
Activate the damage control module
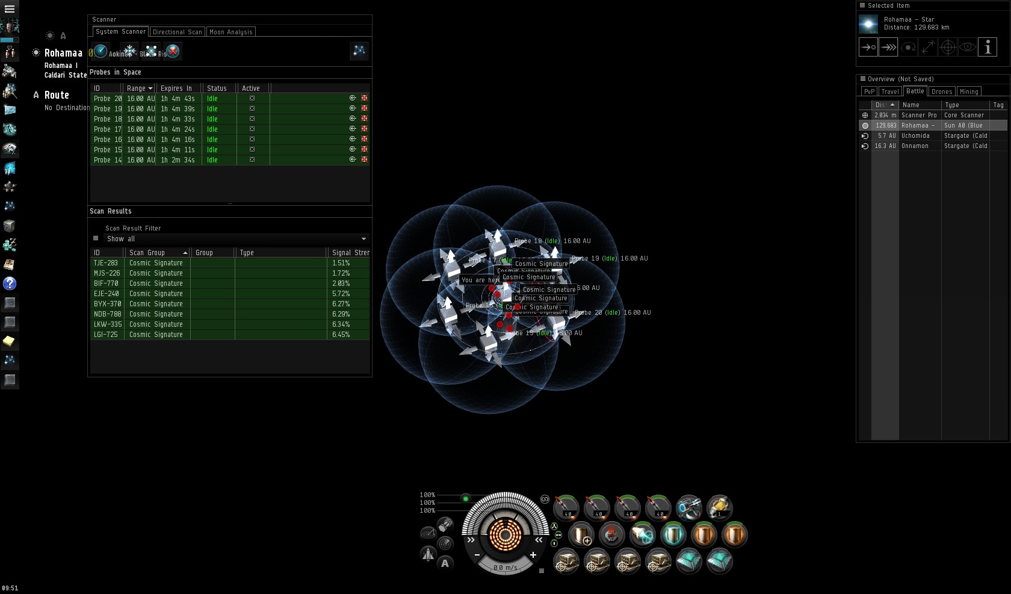(611, 534)
